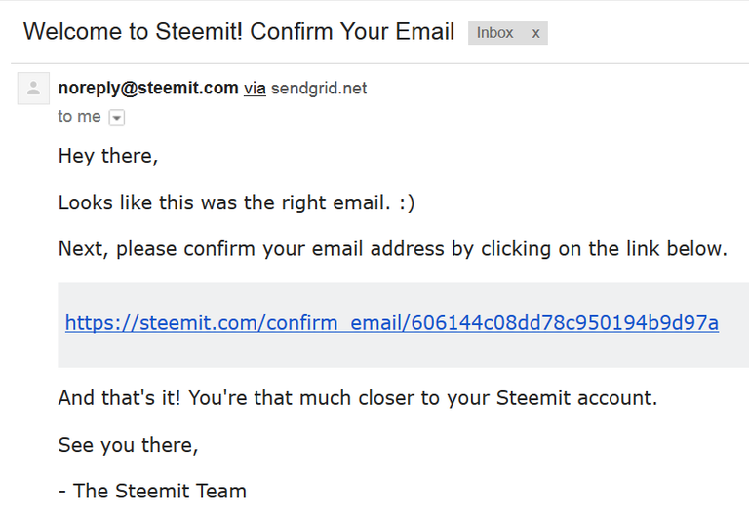749x513 pixels.
Task: Expand recipient details arrow next to "to me"
Action: pyautogui.click(x=117, y=118)
